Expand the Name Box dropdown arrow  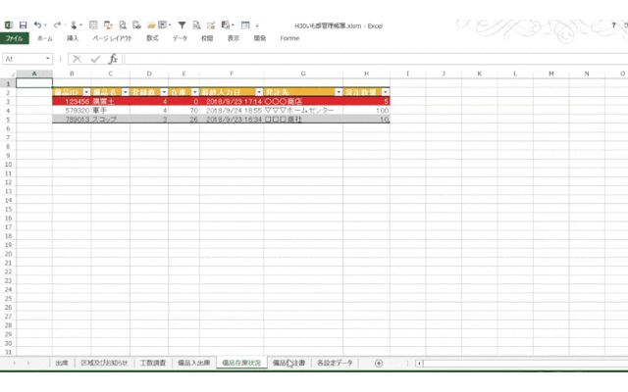click(x=48, y=59)
